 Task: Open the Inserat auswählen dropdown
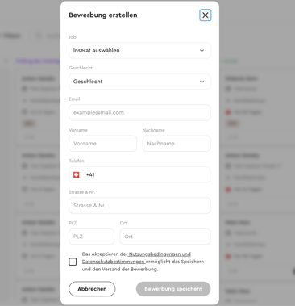point(139,50)
